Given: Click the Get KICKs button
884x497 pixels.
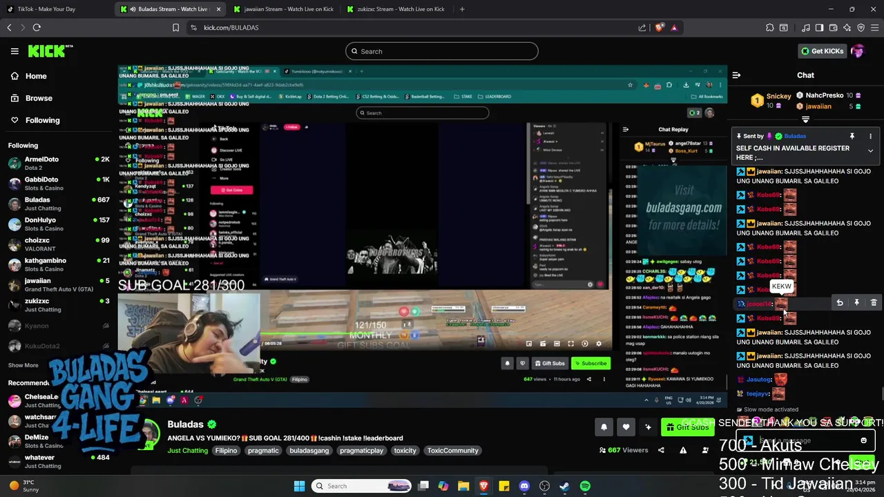Looking at the screenshot, I should 822,51.
